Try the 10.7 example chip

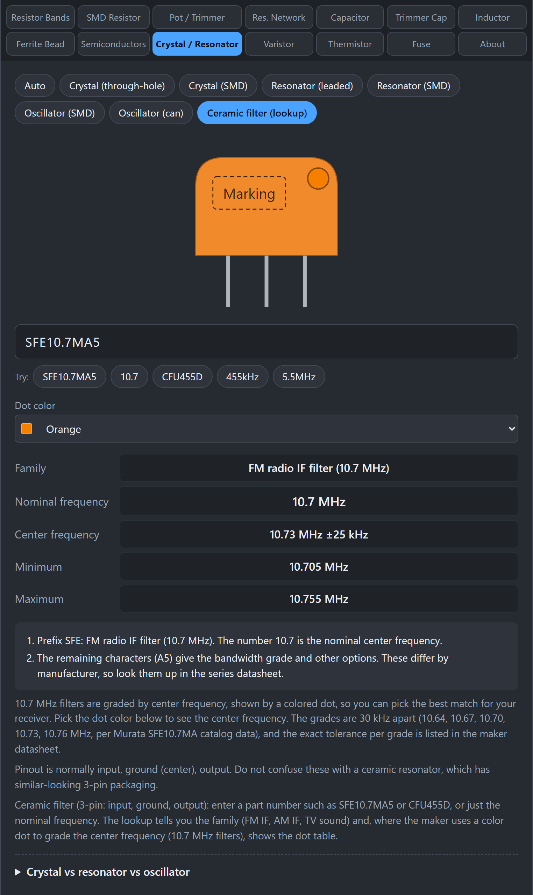[x=129, y=376]
